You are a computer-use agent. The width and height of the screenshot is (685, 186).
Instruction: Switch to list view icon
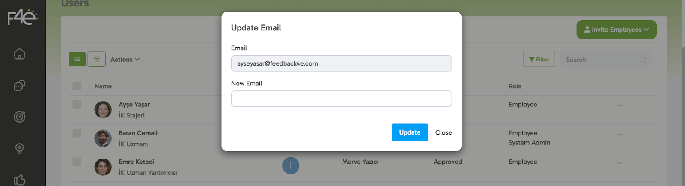pyautogui.click(x=77, y=60)
